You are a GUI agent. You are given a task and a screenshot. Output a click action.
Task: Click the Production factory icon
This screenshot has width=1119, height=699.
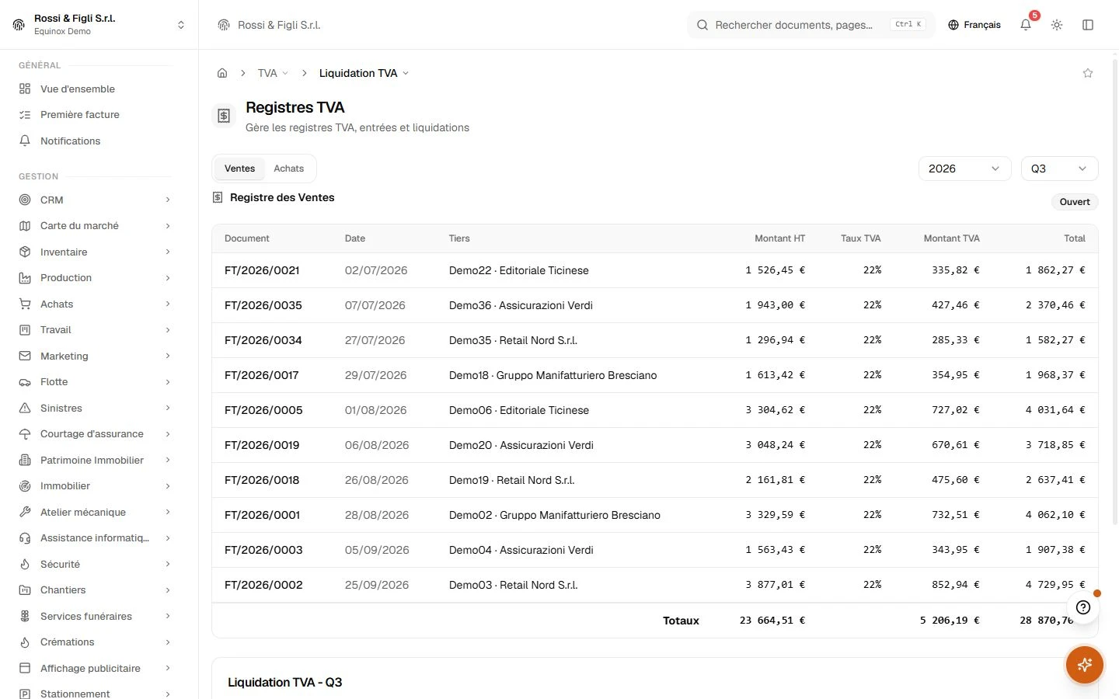tap(25, 278)
